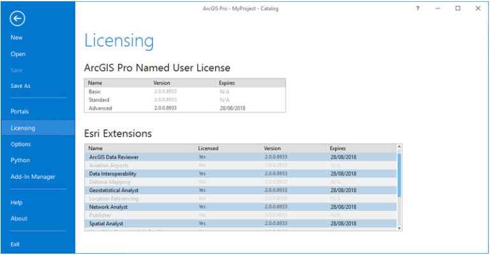Select the ArcGIS Data Reviewer extension
The height and width of the screenshot is (255, 490).
click(x=241, y=157)
